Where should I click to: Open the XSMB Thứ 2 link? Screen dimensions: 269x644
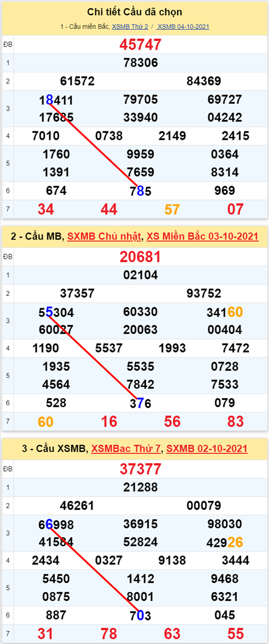[x=130, y=27]
